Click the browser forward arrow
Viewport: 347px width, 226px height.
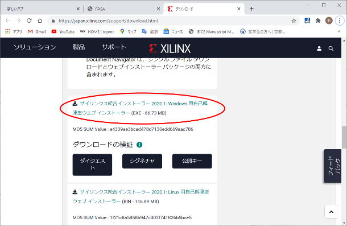18,20
